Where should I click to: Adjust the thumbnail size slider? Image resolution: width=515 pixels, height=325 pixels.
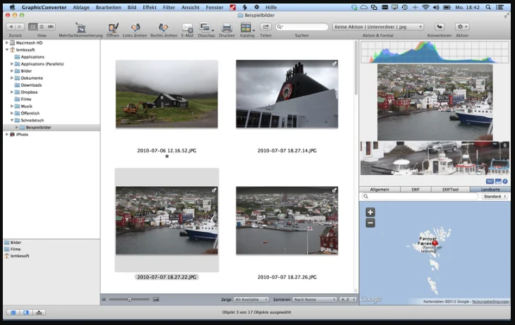click(x=129, y=300)
